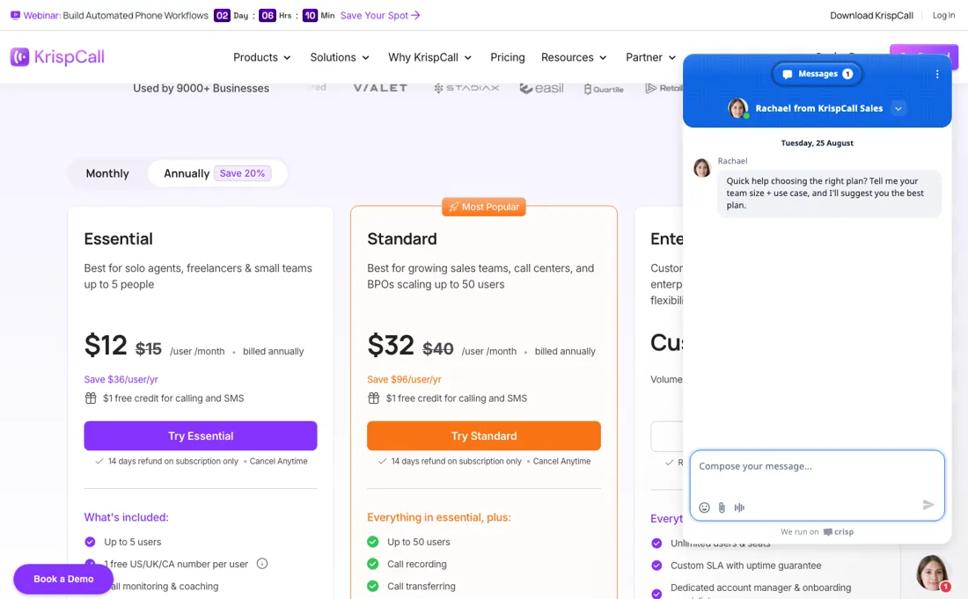Click the Most Popular badge
The width and height of the screenshot is (968, 599).
483,207
